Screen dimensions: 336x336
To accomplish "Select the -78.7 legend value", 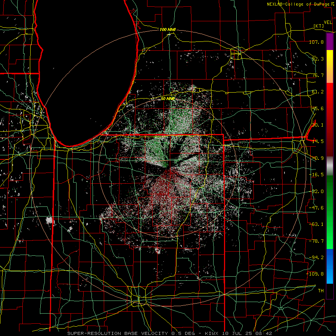I will click(316, 241).
